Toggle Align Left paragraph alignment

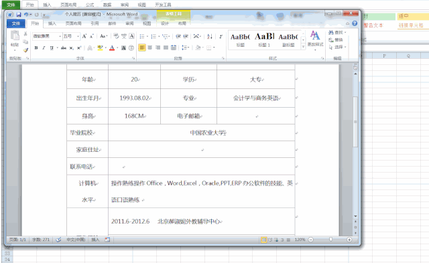pyautogui.click(x=141, y=48)
